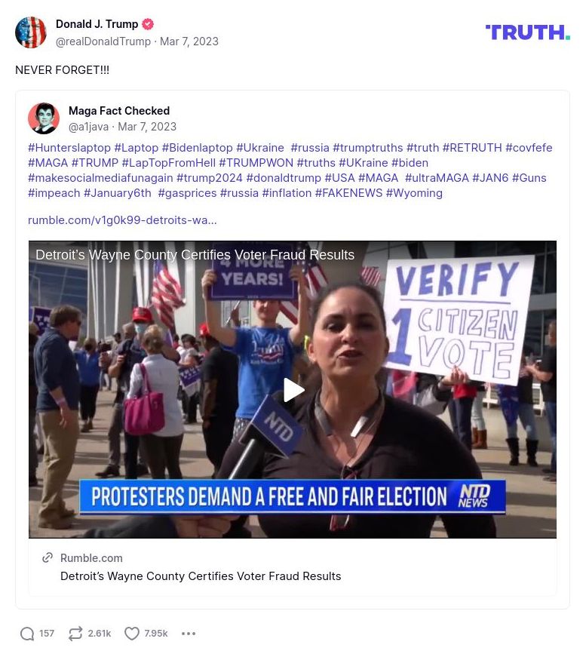This screenshot has height=657, width=586.
Task: Click the @realDonaldTrump handle
Action: click(x=103, y=41)
